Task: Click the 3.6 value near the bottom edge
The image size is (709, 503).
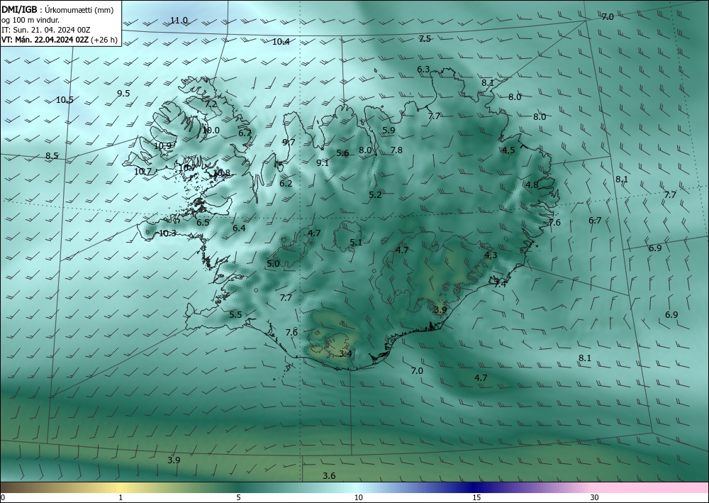Action: (329, 476)
